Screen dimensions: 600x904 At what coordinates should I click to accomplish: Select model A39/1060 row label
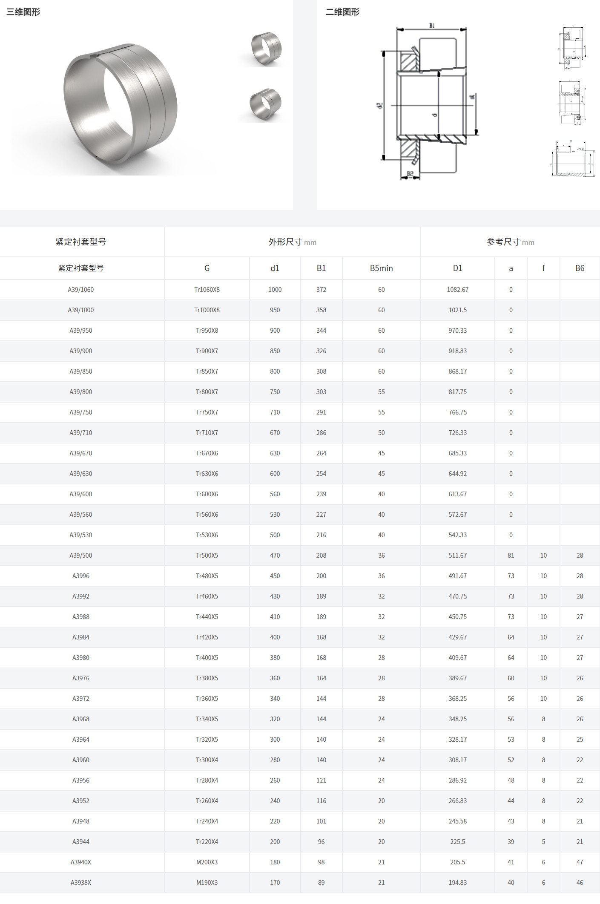tap(81, 290)
